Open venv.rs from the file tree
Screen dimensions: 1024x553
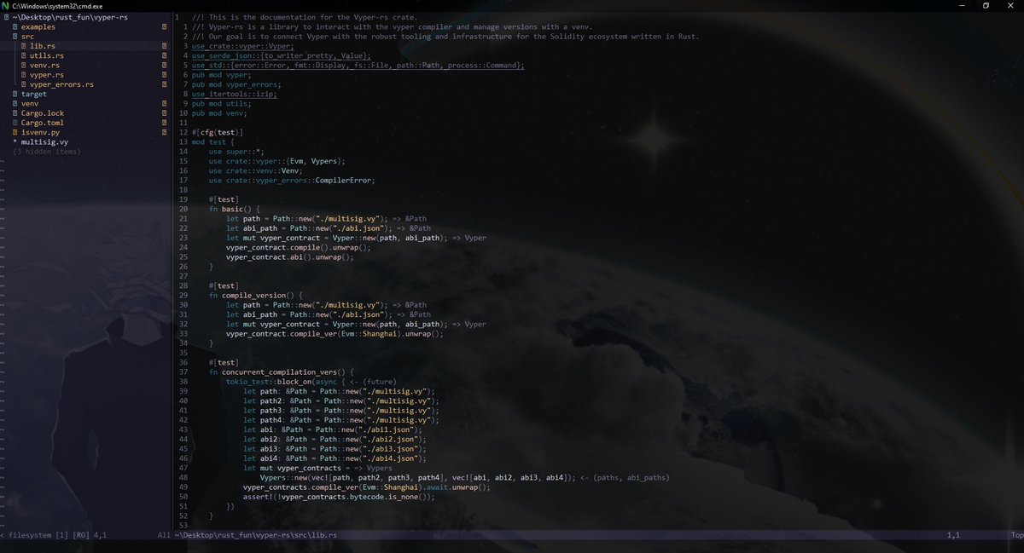coord(44,65)
